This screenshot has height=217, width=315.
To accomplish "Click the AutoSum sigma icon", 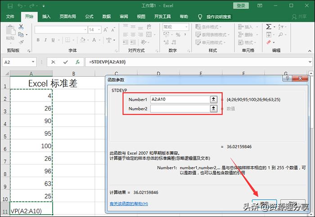I will 269,27.
